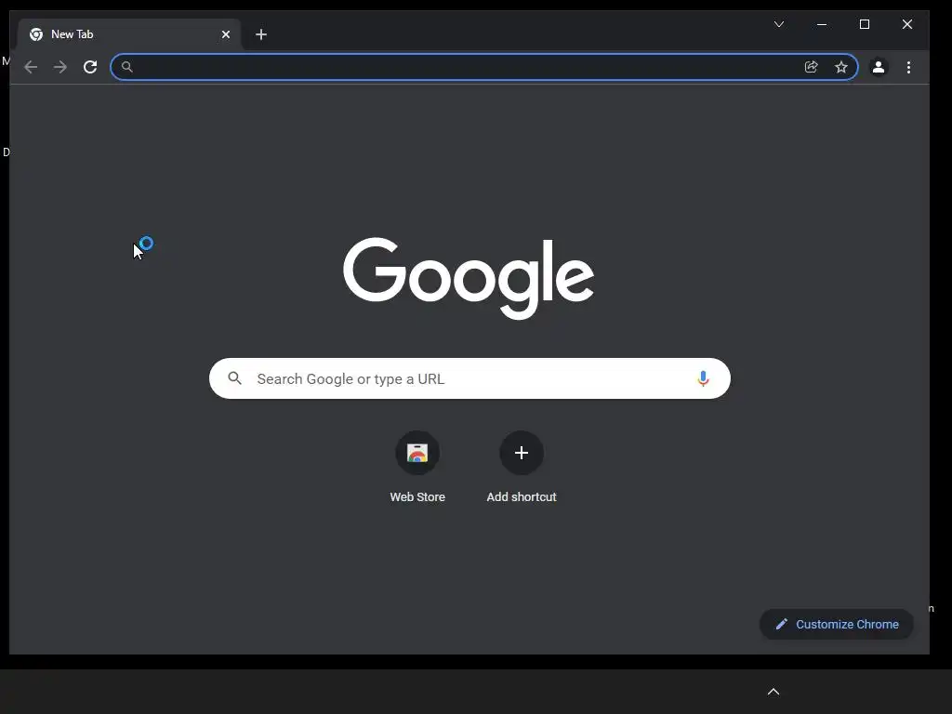Click the Add shortcut button

[522, 468]
